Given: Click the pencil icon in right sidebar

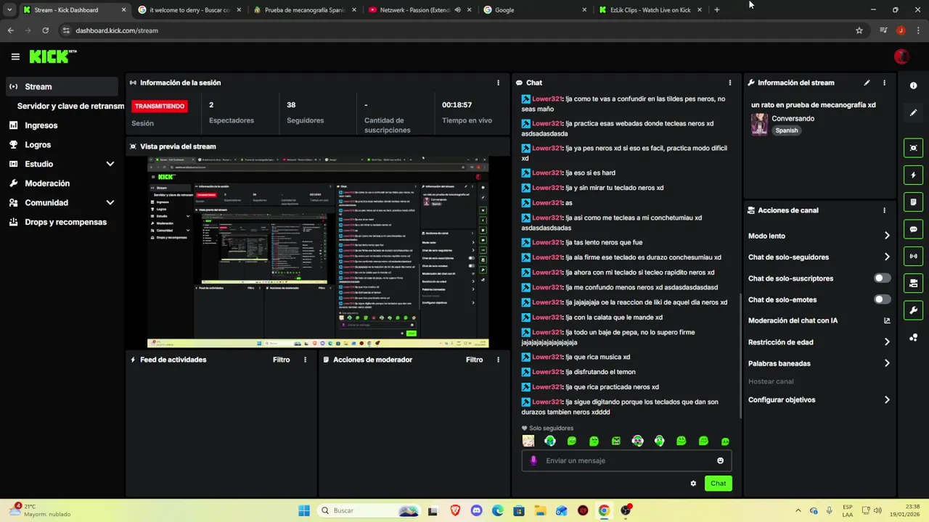Looking at the screenshot, I should pos(913,113).
